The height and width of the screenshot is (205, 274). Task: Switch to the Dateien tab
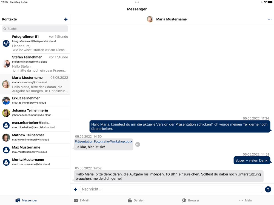pyautogui.click(x=136, y=200)
